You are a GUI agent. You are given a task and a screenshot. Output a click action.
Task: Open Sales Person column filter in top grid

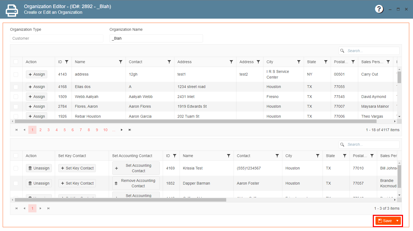click(388, 62)
